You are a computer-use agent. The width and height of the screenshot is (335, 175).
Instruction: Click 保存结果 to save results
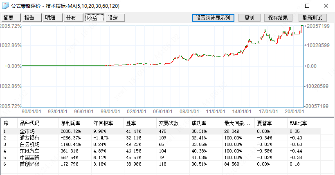point(278,18)
